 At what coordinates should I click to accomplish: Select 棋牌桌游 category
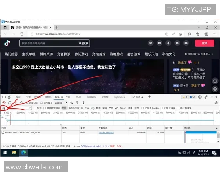46,54
